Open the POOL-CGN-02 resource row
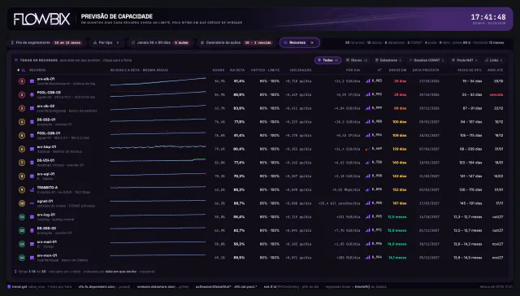Screen dimensions: 520x296 (x=260, y=94)
